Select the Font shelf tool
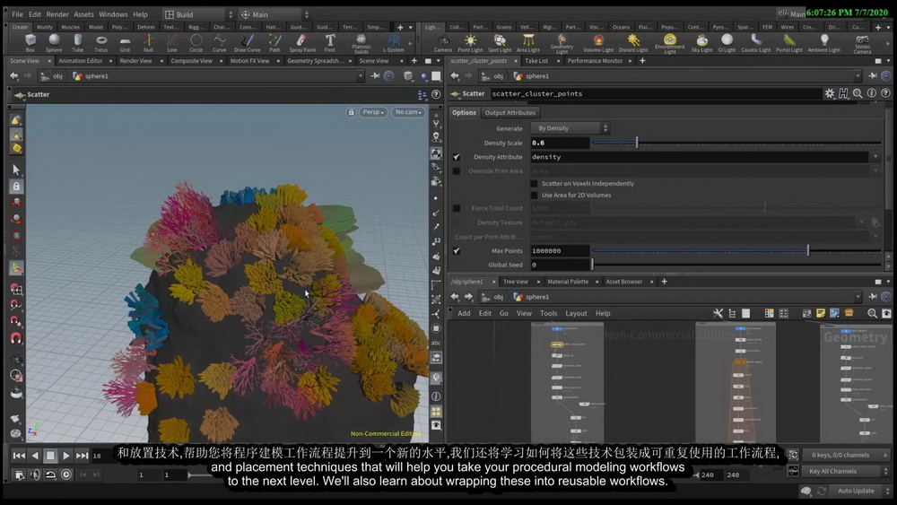 (330, 43)
